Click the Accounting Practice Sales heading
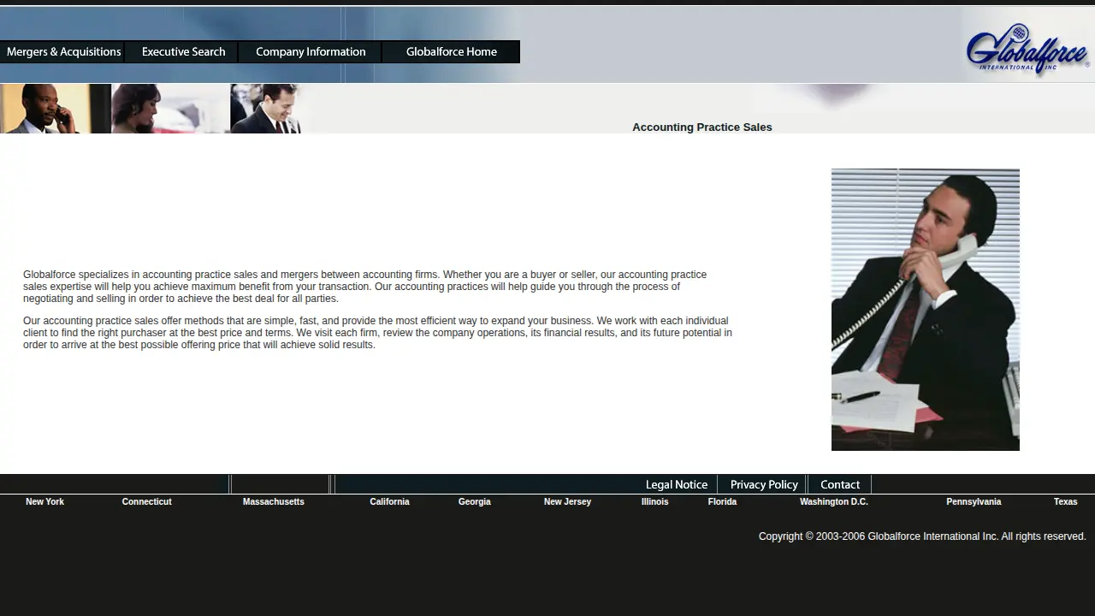The image size is (1095, 616). coord(702,127)
